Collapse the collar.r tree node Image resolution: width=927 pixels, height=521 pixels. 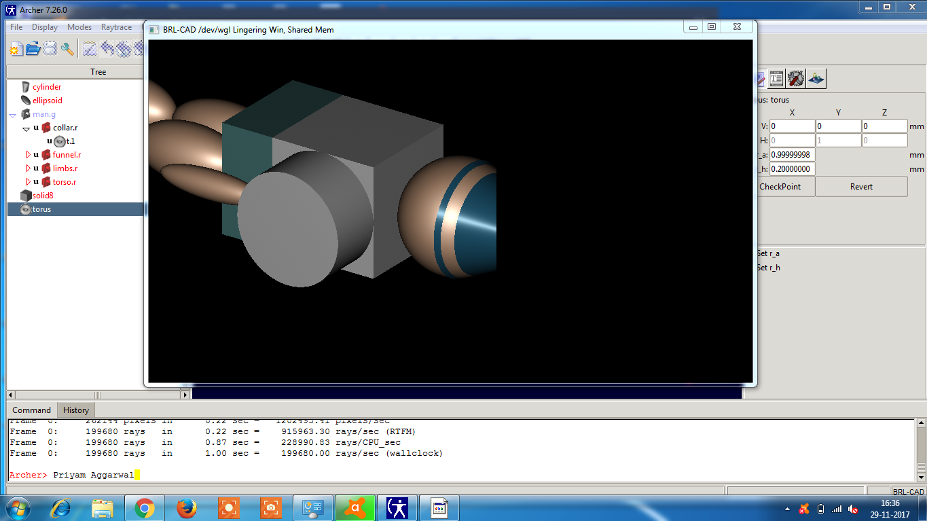26,128
